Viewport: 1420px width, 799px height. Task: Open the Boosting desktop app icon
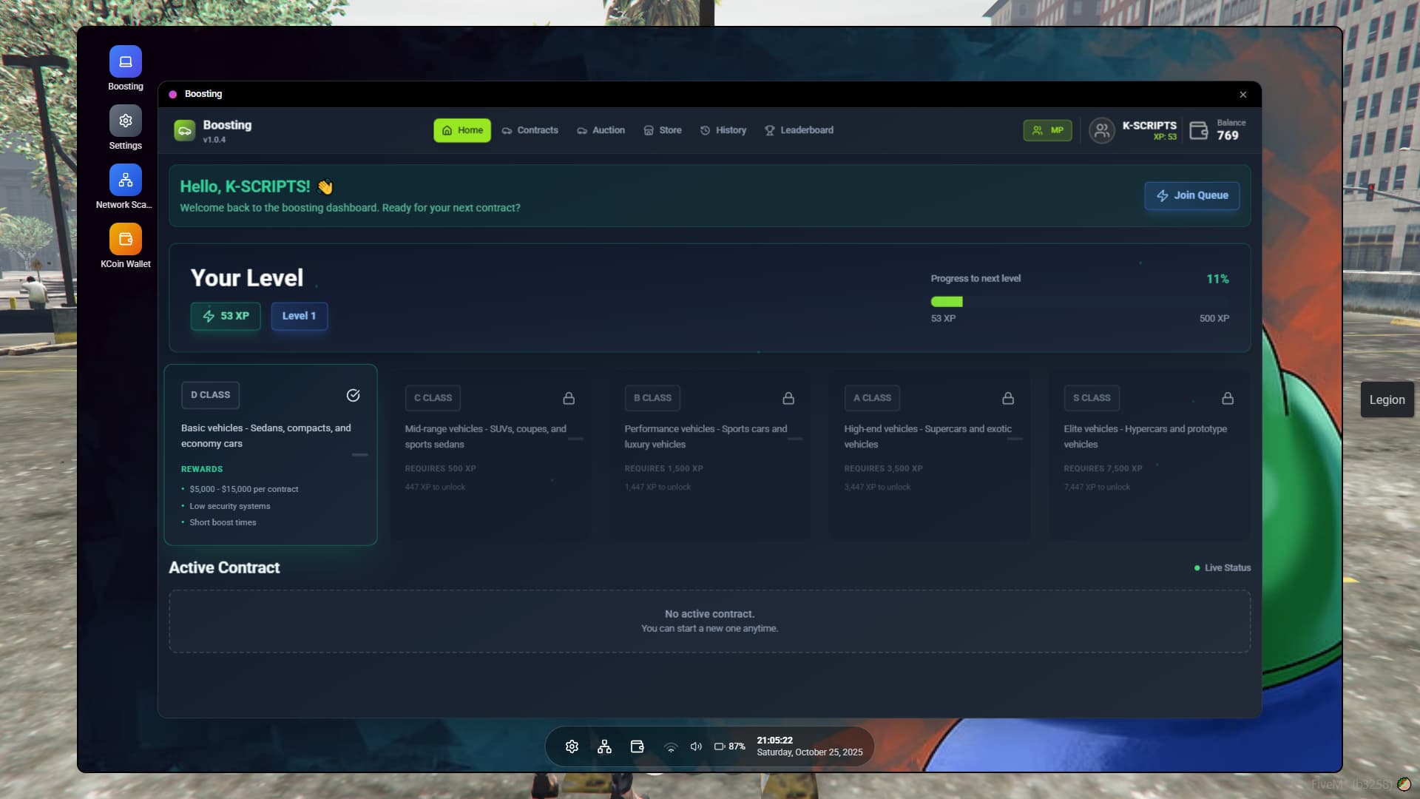pos(126,62)
